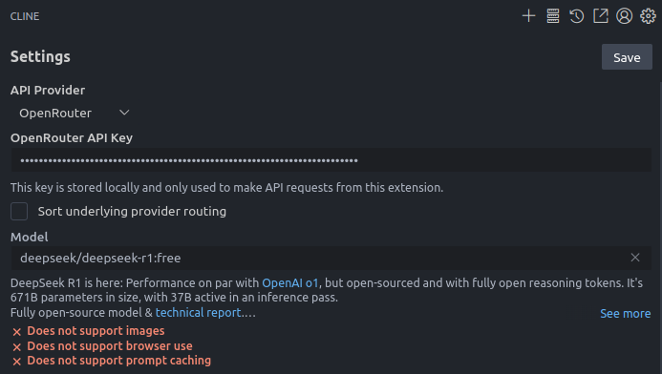Screen dimensions: 662x374
Task: Open the MCP Servers icon
Action: coord(553,16)
